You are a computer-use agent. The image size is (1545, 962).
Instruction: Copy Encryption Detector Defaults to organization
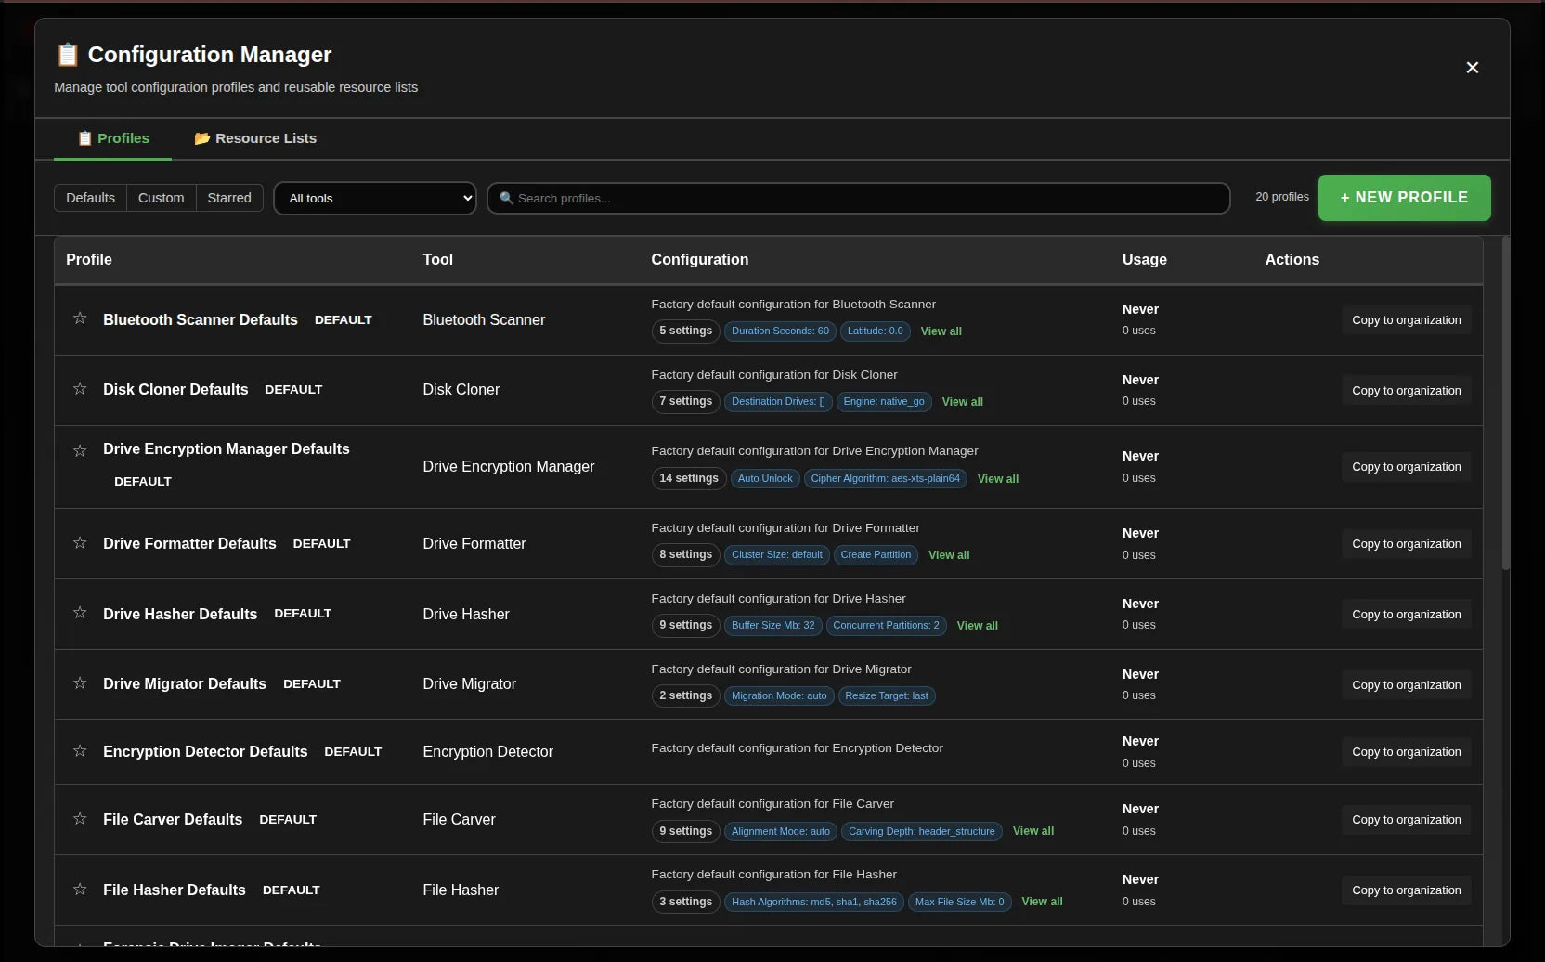point(1406,752)
